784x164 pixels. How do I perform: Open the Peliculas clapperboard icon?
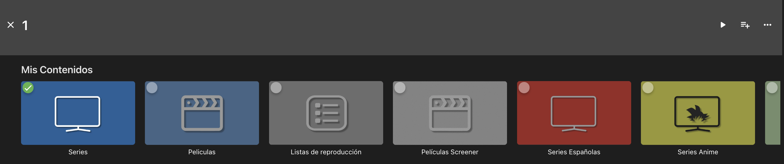202,113
